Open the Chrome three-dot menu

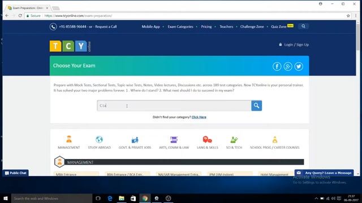click(x=356, y=16)
